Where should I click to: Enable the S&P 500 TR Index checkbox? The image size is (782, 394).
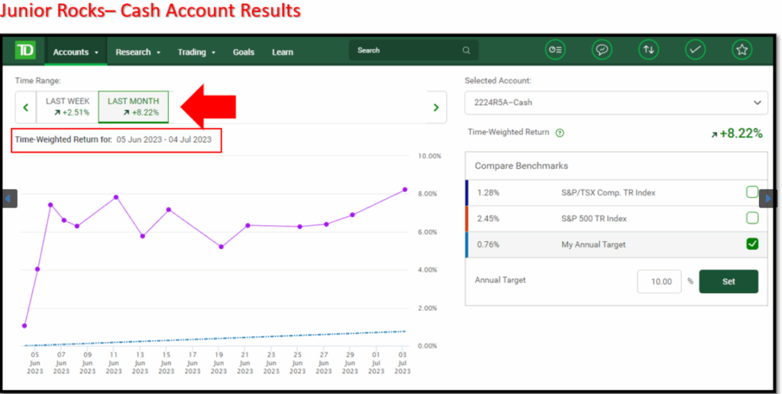click(x=752, y=218)
